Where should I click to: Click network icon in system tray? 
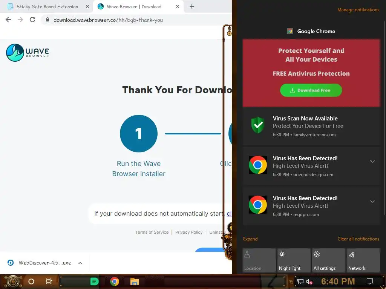tap(300, 281)
